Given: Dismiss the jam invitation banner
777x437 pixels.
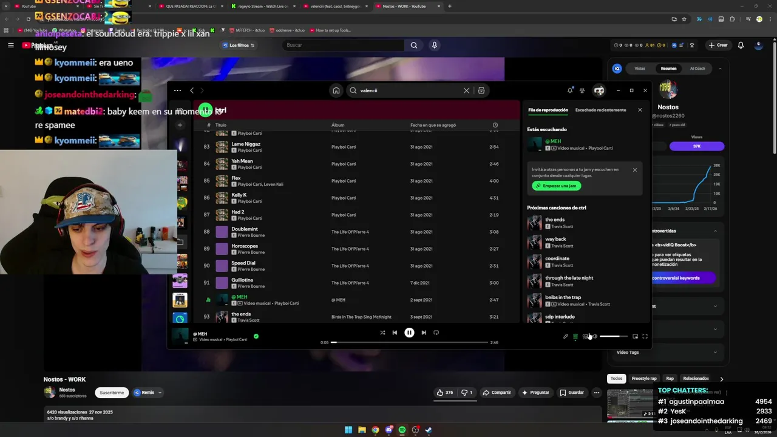Looking at the screenshot, I should 635,170.
